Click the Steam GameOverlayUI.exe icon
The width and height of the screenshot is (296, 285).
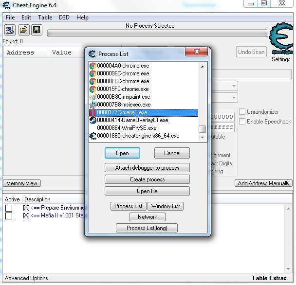(92, 120)
